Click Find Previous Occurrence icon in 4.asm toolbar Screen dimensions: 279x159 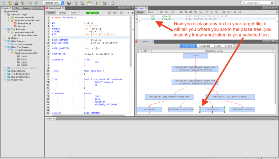pyautogui.click(x=186, y=12)
